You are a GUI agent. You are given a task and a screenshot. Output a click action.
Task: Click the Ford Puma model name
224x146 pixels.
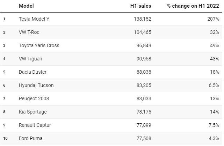(x=31, y=139)
